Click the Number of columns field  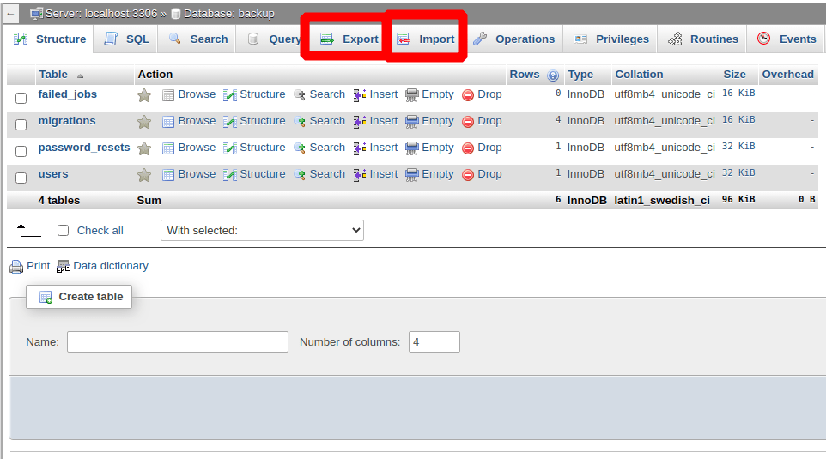coord(434,342)
